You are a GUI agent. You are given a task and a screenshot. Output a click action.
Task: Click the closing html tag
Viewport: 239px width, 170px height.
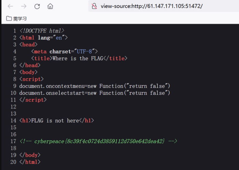(30, 162)
